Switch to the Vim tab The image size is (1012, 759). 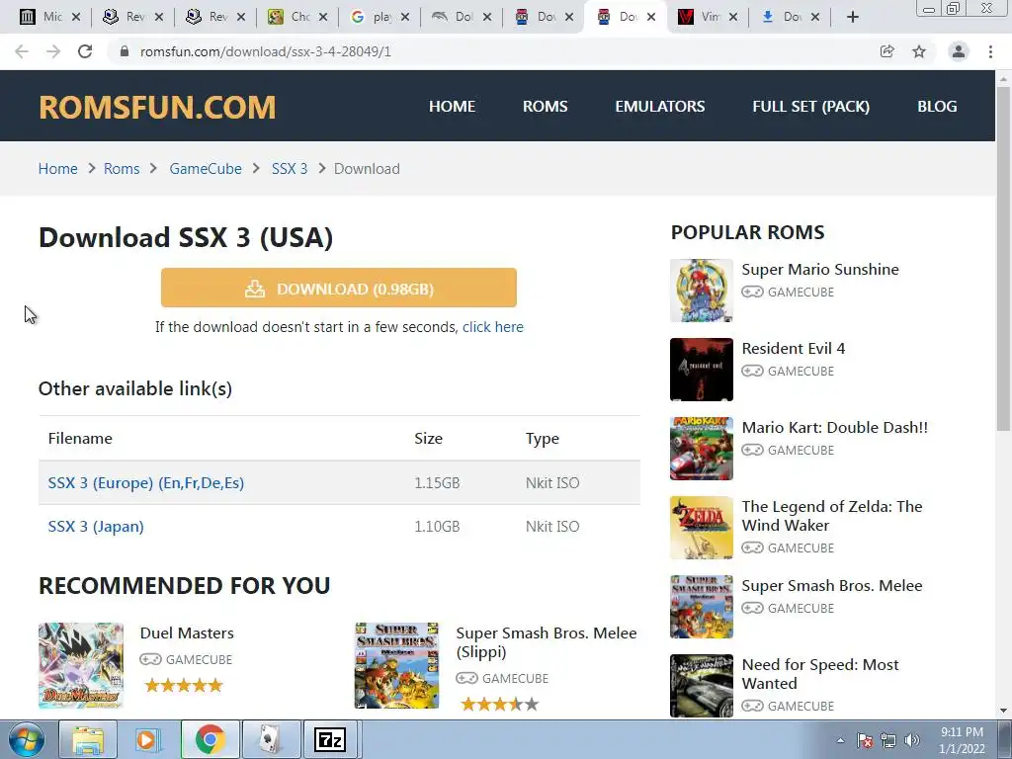707,17
